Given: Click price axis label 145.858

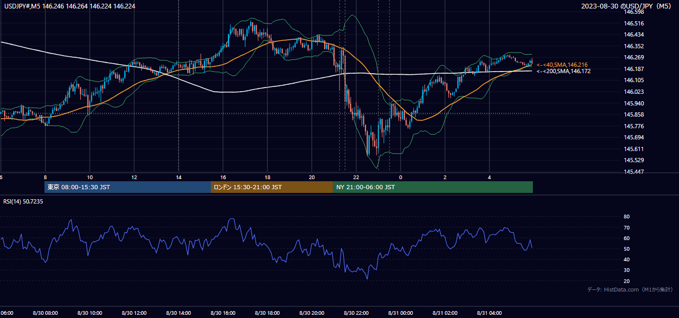Looking at the screenshot, I should (x=634, y=114).
